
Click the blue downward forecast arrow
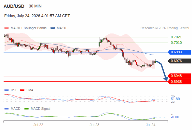pos(162,71)
